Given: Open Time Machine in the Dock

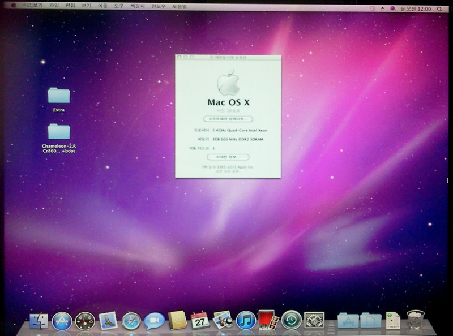Looking at the screenshot, I should coord(291,320).
